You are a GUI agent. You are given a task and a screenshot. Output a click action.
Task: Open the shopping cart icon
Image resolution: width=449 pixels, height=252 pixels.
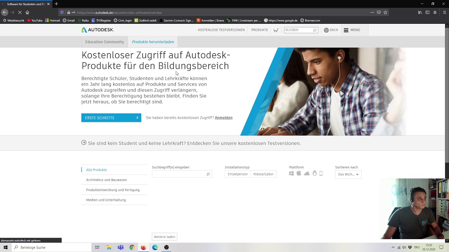[276, 30]
